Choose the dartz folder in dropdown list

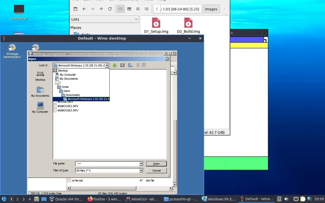[81, 91]
